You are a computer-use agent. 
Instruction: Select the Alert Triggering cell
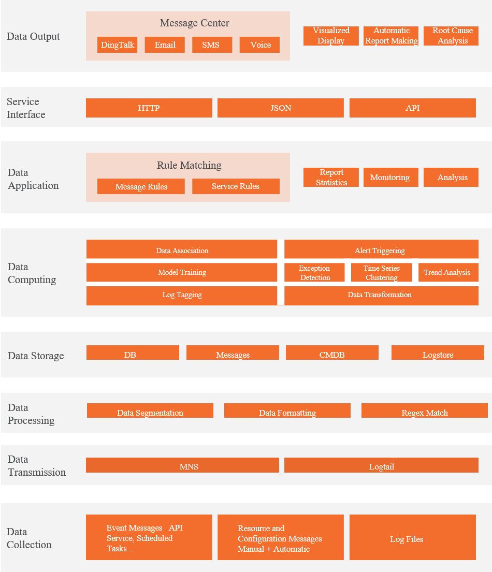381,251
